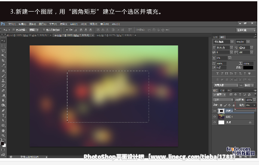This screenshot has height=165, width=259.
Task: Click the Faux Bold T icon
Action: 217,74
